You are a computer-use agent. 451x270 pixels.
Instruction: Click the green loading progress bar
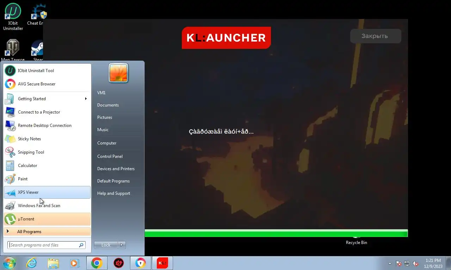[x=276, y=233]
